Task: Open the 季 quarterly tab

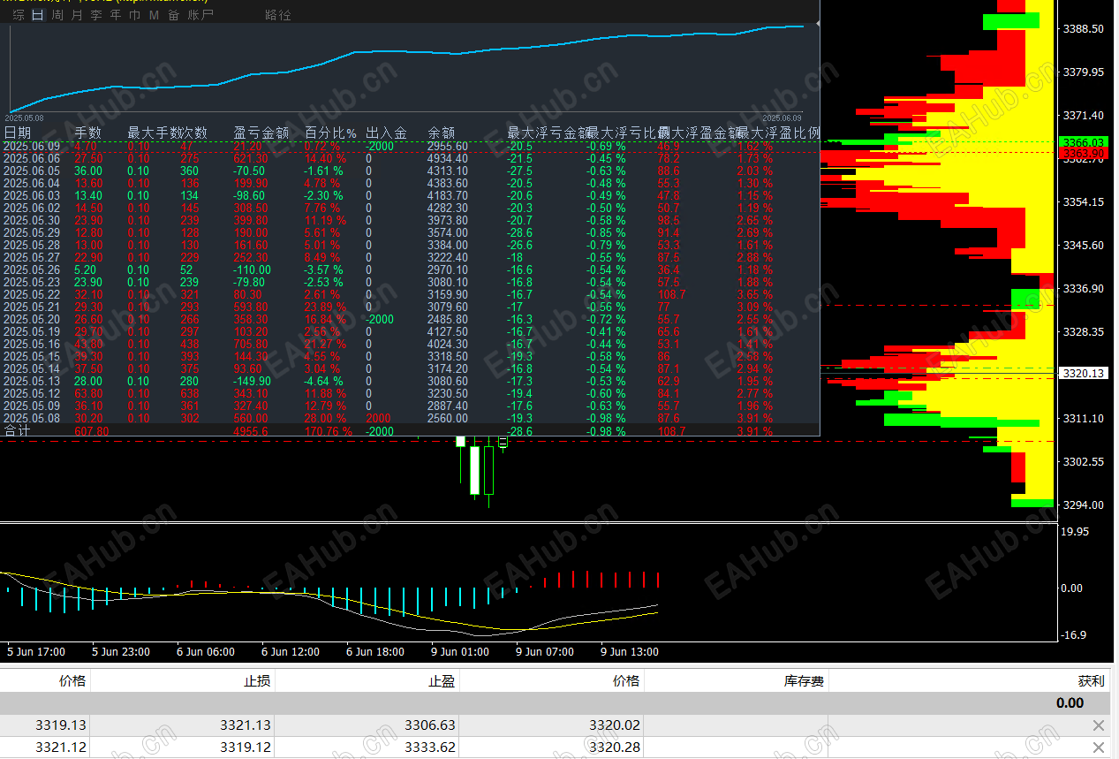Action: (96, 15)
